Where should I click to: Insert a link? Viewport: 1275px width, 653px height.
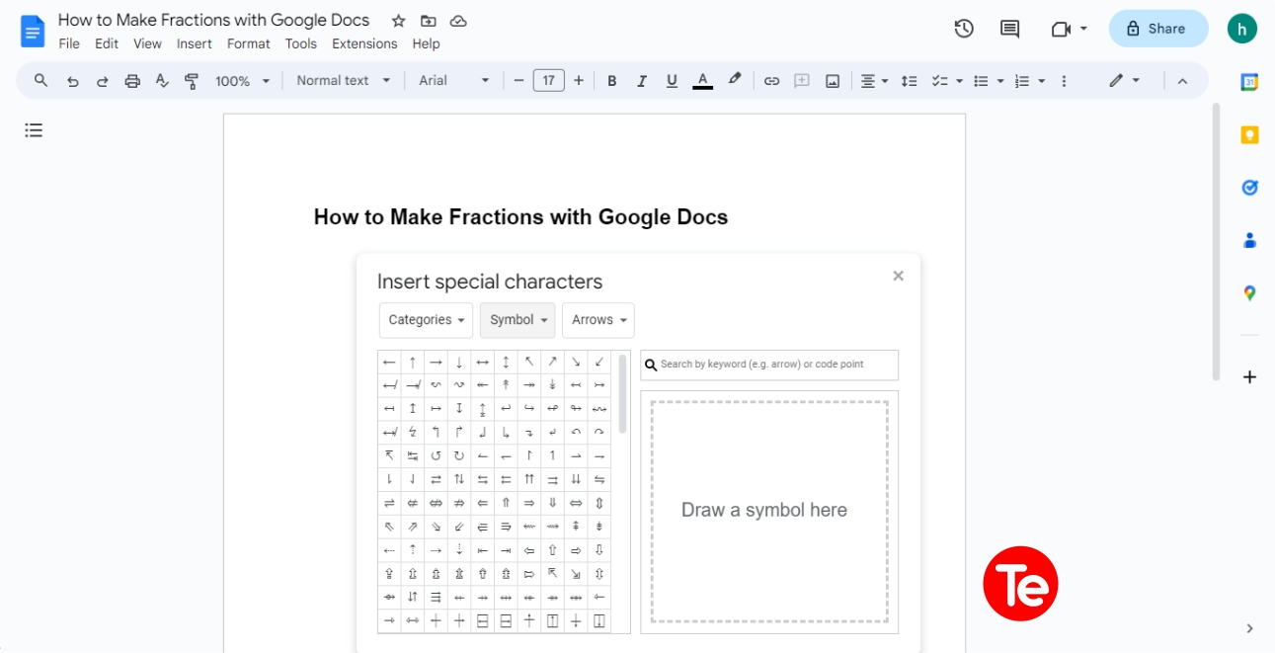[772, 81]
